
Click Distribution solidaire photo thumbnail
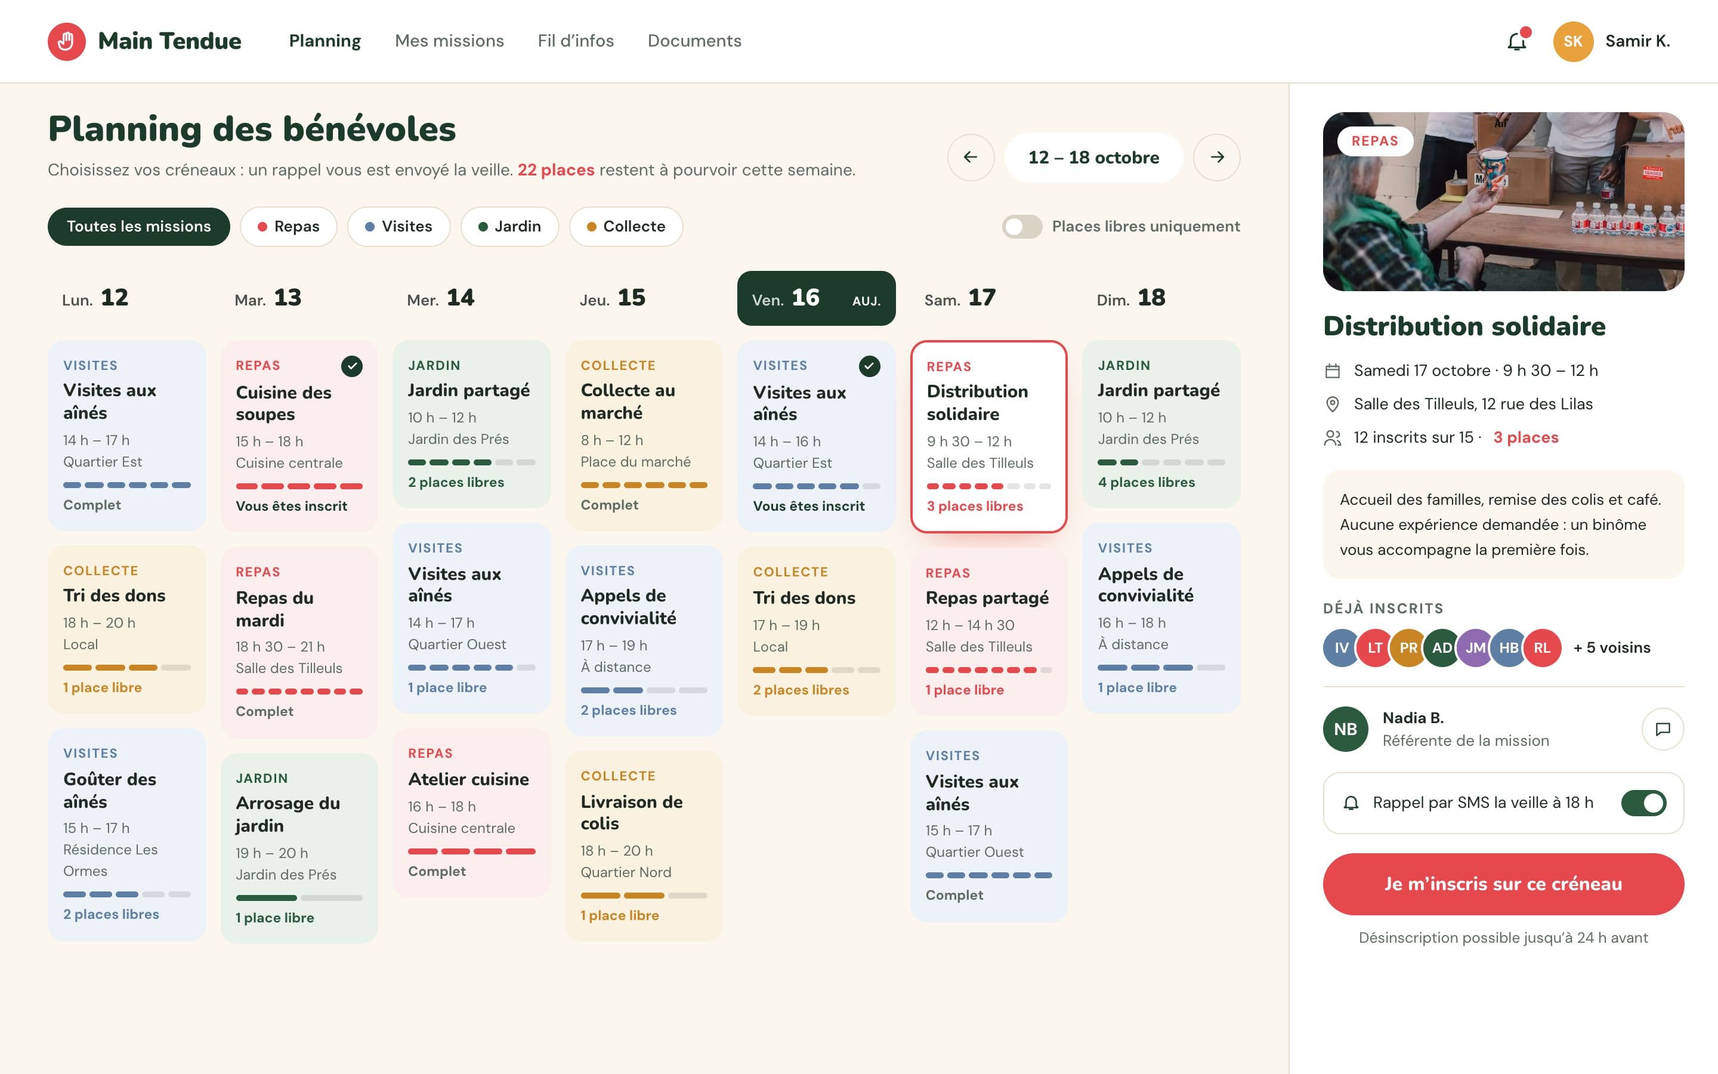pos(1503,201)
